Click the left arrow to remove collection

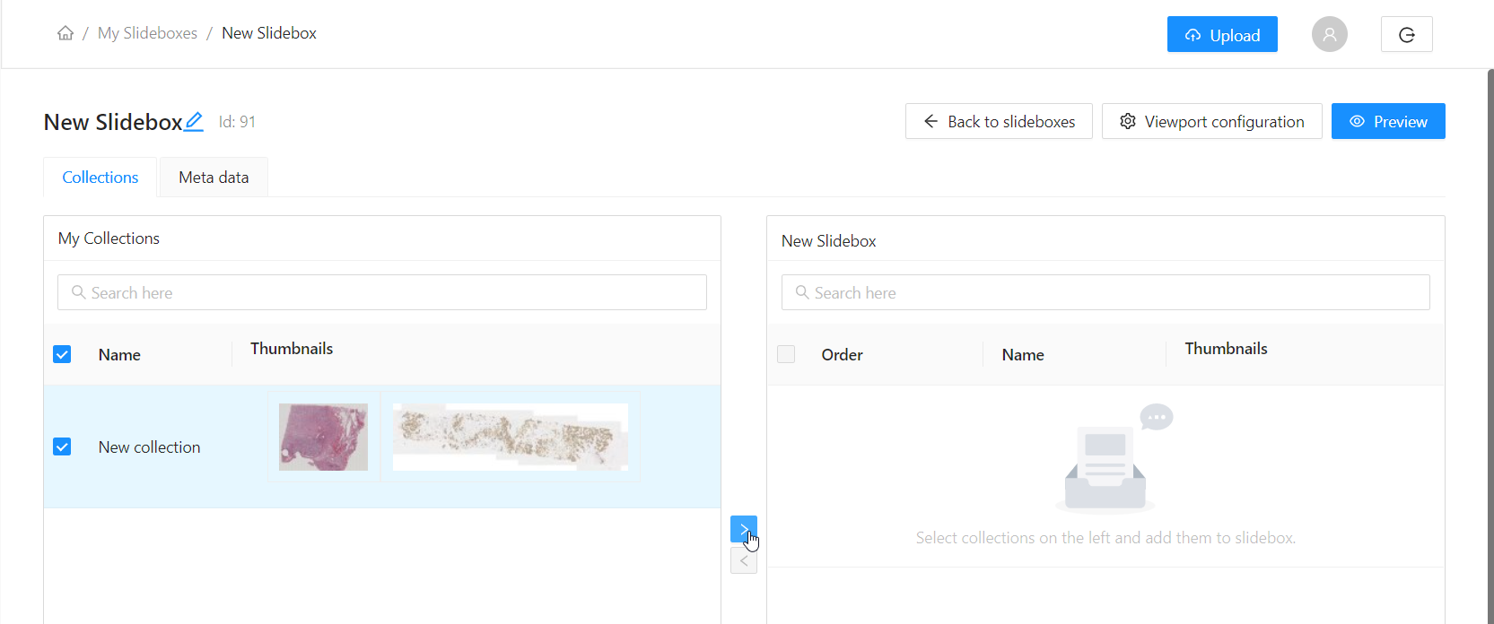pyautogui.click(x=743, y=561)
